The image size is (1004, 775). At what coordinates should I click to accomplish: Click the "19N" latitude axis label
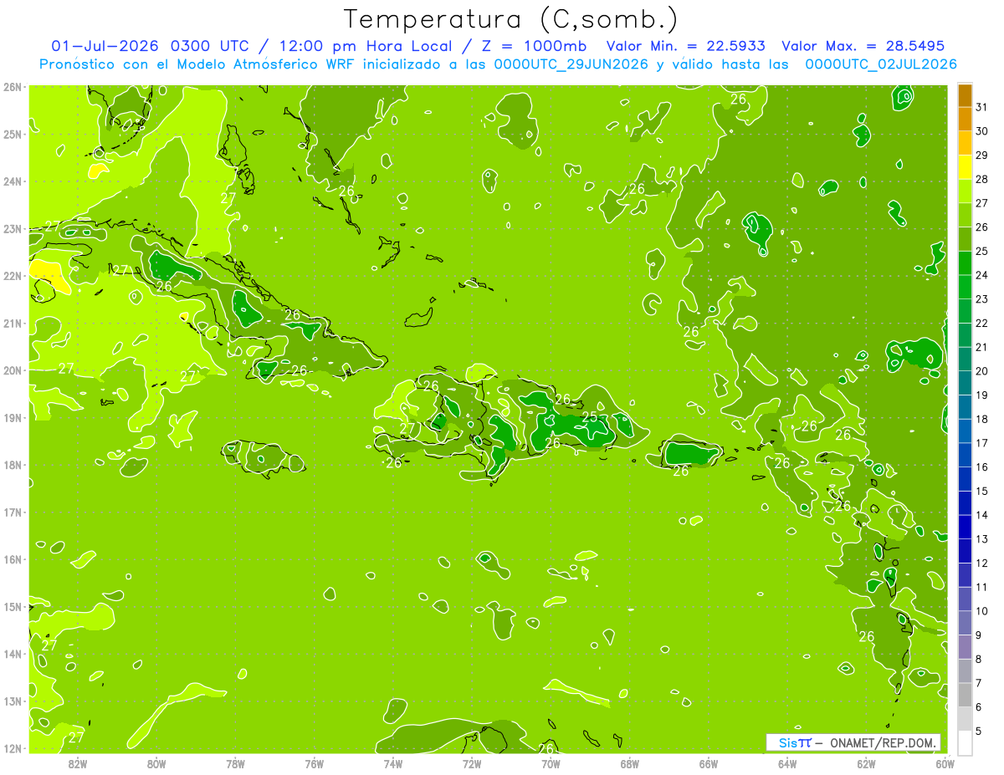pyautogui.click(x=13, y=417)
